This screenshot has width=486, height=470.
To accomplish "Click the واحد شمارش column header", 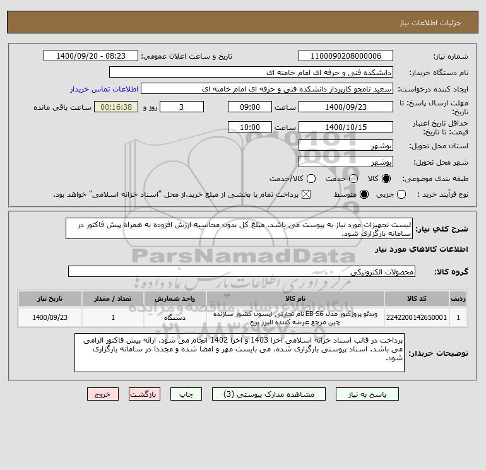I will (x=175, y=298).
